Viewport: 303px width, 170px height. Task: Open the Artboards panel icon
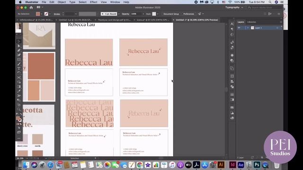click(232, 76)
